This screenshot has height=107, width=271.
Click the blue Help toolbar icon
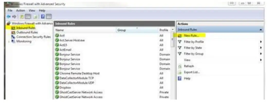coord(43,17)
